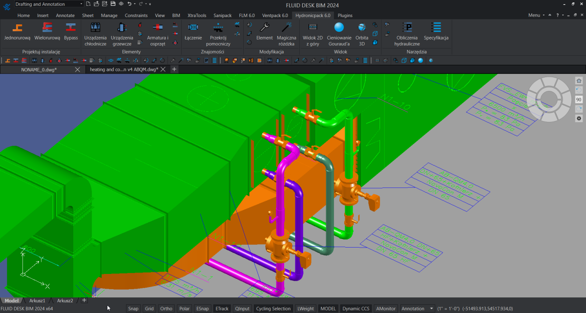586x313 pixels.
Task: Turn on Grid display
Action: point(149,309)
